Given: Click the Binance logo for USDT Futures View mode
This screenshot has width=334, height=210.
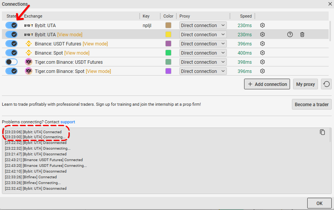Looking at the screenshot, I should click(29, 44).
